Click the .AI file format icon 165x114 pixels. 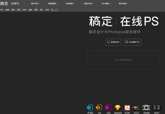pyautogui.click(x=99, y=107)
